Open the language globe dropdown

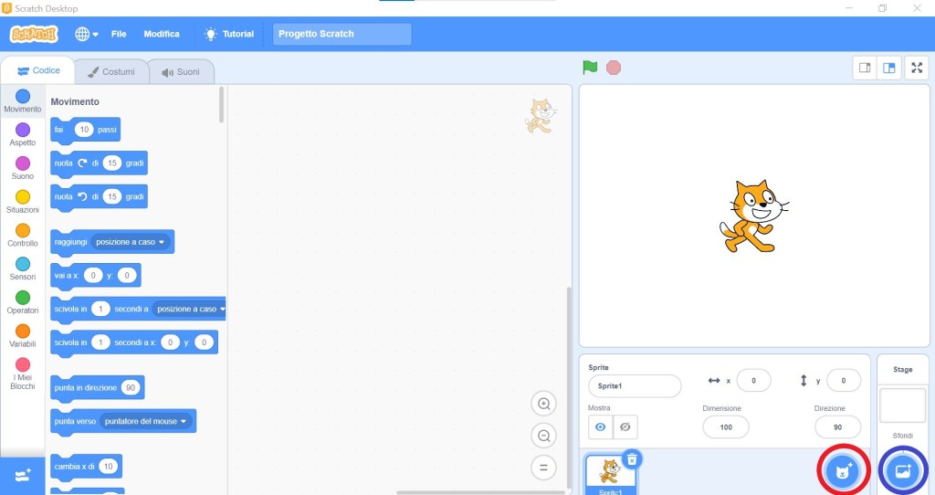point(87,34)
